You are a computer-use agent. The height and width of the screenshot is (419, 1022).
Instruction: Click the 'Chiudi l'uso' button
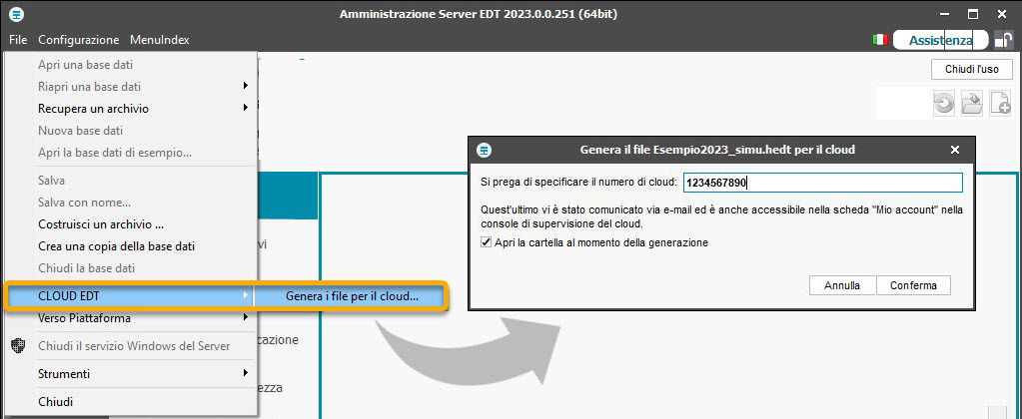pos(972,68)
